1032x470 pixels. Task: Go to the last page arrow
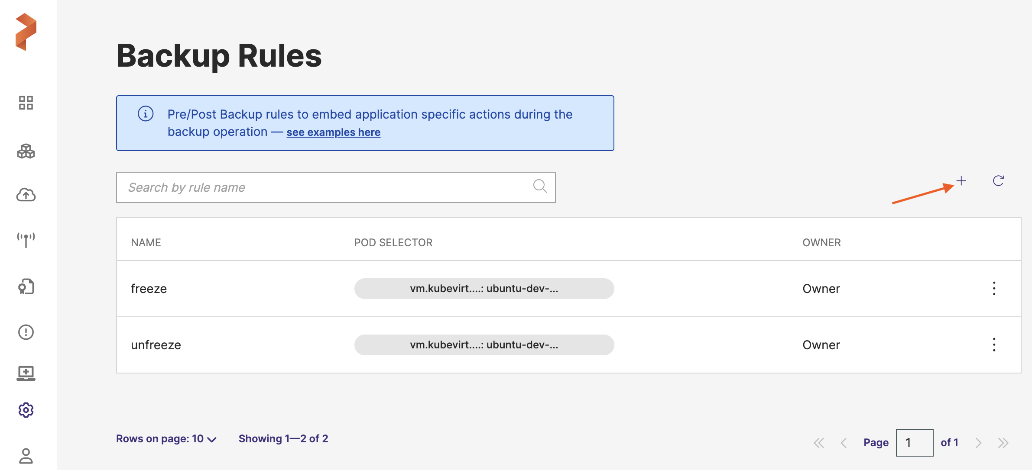click(1003, 443)
